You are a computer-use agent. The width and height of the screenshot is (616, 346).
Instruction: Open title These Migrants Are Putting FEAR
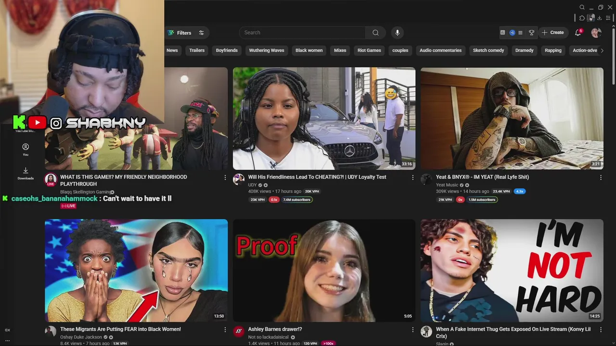(120, 330)
